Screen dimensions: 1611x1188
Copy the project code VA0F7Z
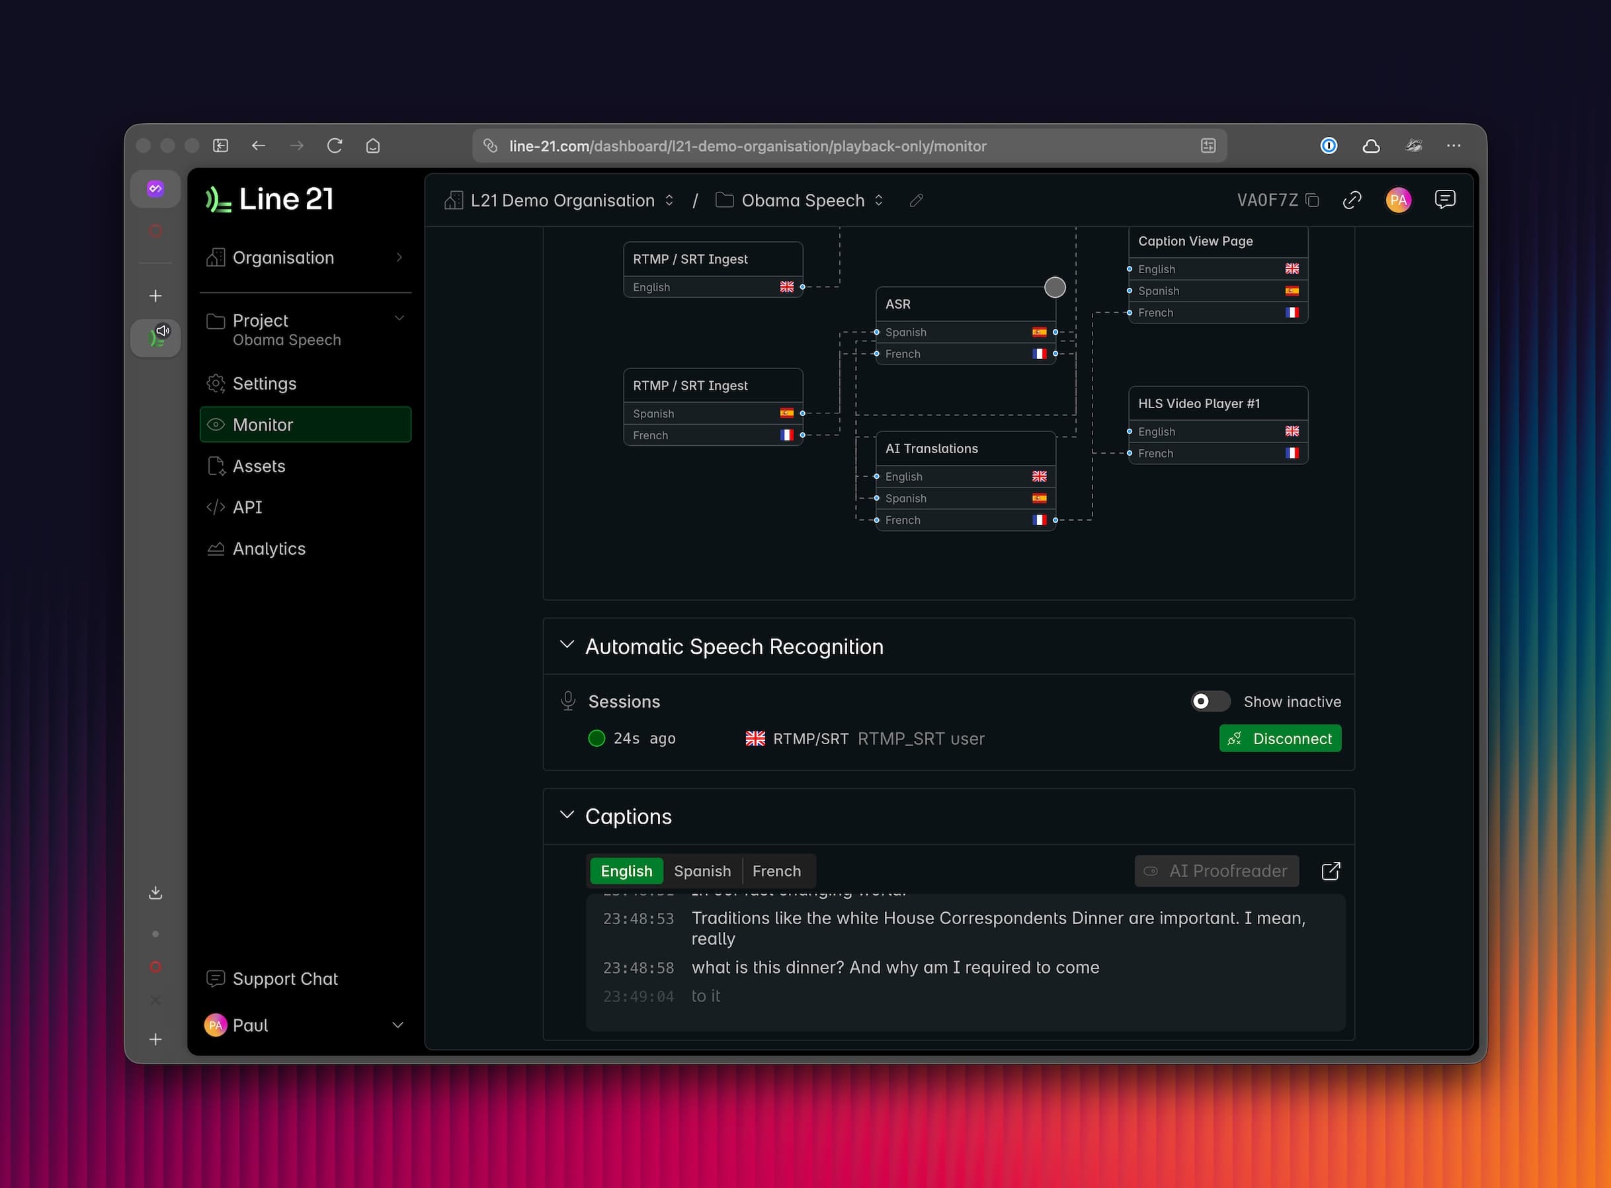click(1312, 200)
